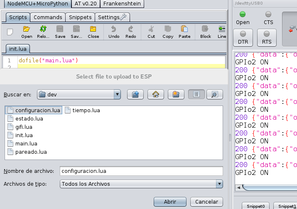Open the Scripts tab
The width and height of the screenshot is (297, 209).
coord(18,17)
